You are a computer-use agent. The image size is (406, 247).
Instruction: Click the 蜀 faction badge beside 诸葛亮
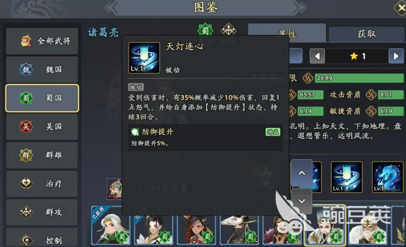click(205, 30)
